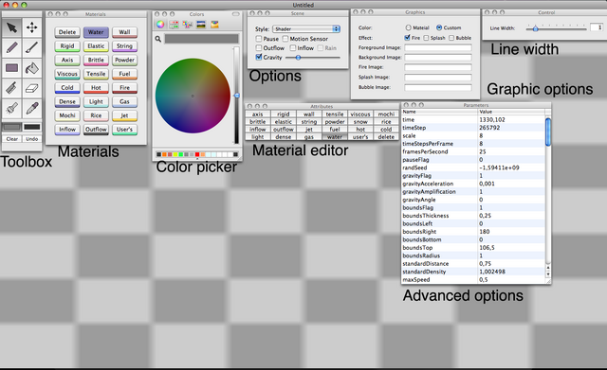Select the Delete material button

coord(67,32)
